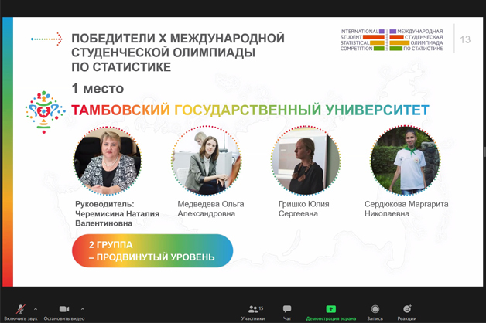Click the '2 ГРУППА – ПРОДВИНУТЫЙ УРОВЕНЬ' banner
486x323 pixels.
(x=152, y=250)
